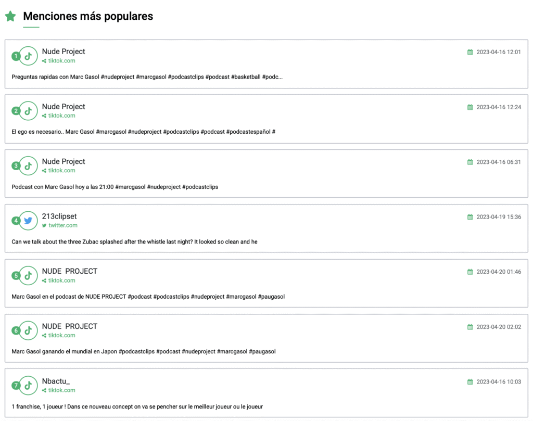
Task: Click the TikTok icon of mention 6
Action: pyautogui.click(x=29, y=330)
